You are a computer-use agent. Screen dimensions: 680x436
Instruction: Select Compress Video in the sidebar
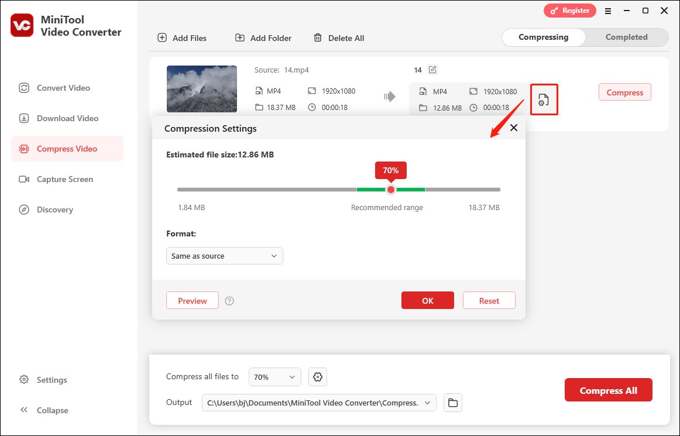pyautogui.click(x=67, y=149)
